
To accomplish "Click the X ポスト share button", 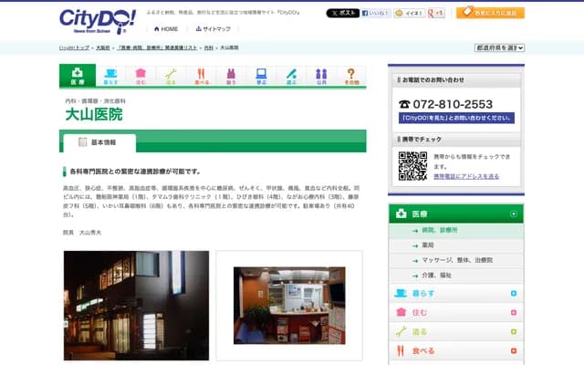I will coord(342,14).
